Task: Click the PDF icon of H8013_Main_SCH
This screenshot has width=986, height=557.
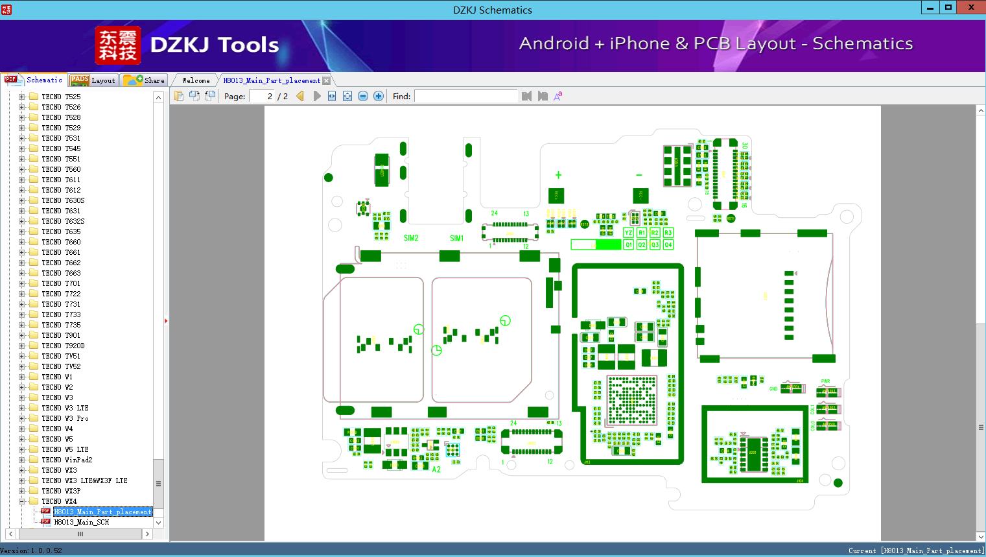Action: pos(45,521)
